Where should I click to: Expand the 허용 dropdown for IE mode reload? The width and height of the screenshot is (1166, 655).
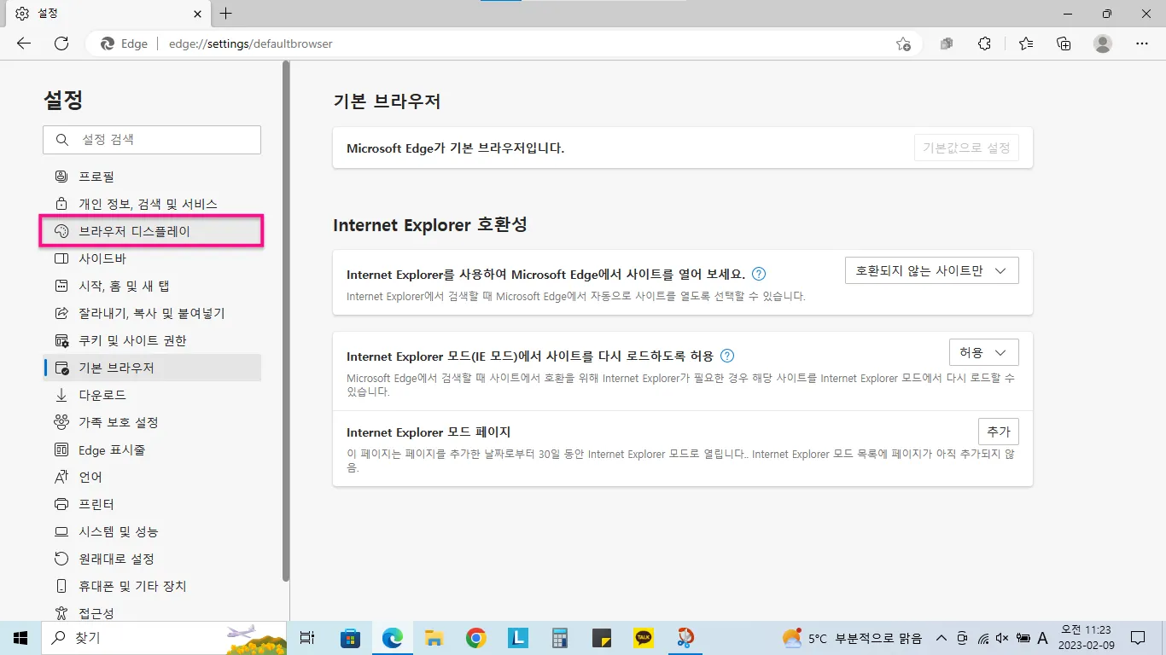tap(983, 352)
